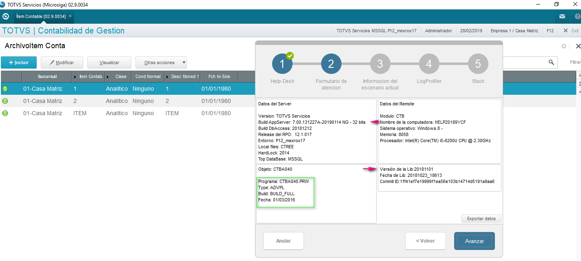Open the help question mark icon
The width and height of the screenshot is (581, 261).
[x=578, y=16]
